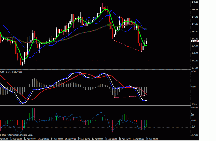Select the price trendline's middle anchor point
Viewport: 216px width, 141px height.
[128, 46]
